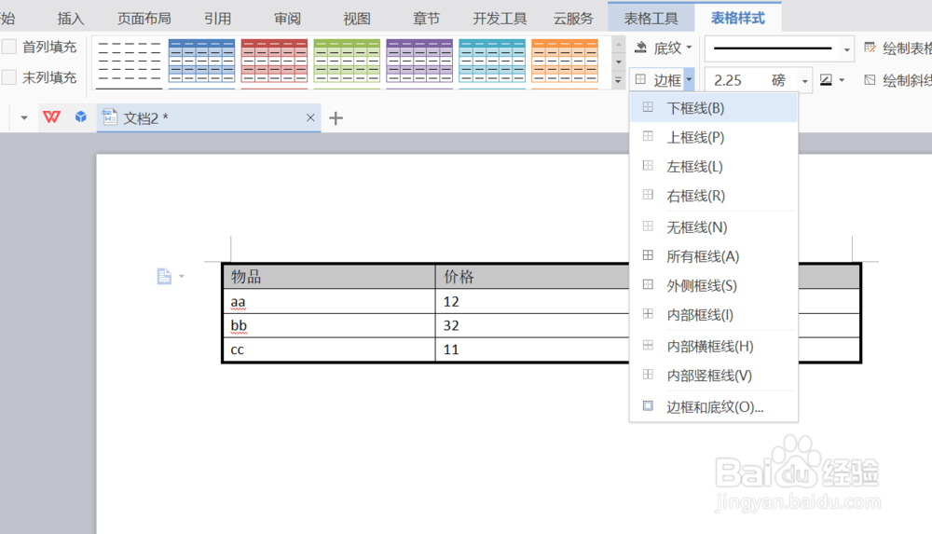This screenshot has width=932, height=534.
Task: Expand the border color dropdown arrow
Action: coord(842,80)
